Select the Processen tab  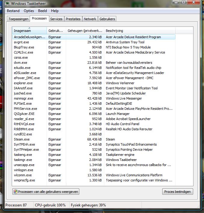tap(39, 18)
